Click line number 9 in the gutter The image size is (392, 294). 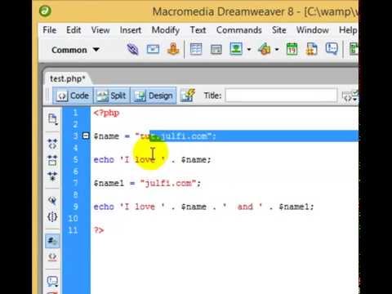tap(75, 207)
